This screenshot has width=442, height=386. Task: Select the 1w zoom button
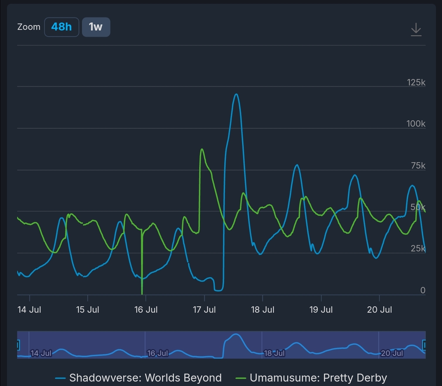click(96, 27)
